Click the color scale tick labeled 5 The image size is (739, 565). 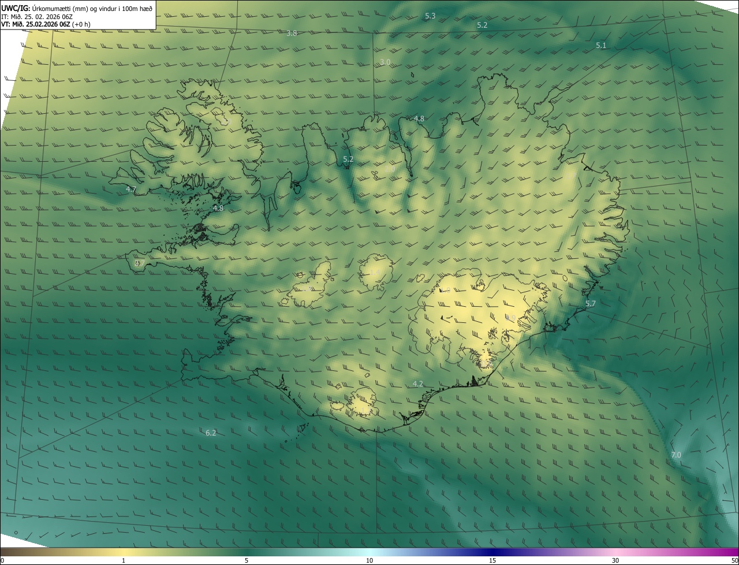tap(247, 560)
